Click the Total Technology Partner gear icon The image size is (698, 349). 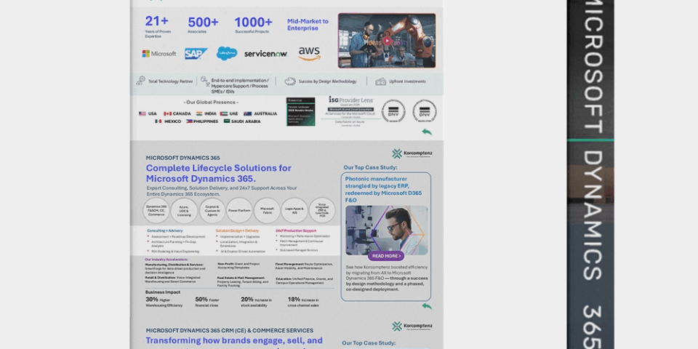click(x=140, y=81)
